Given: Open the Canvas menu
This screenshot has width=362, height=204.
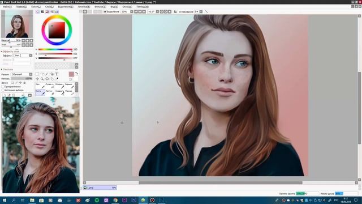Looking at the screenshot, I should (36, 7).
